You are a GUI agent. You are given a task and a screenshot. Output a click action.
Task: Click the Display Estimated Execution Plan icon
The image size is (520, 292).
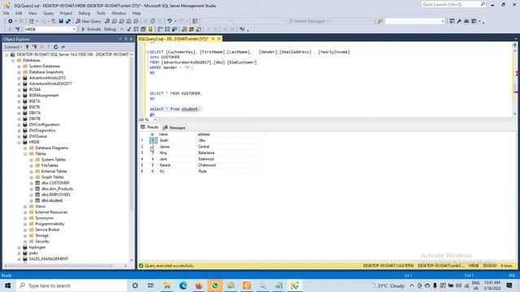[x=136, y=29]
